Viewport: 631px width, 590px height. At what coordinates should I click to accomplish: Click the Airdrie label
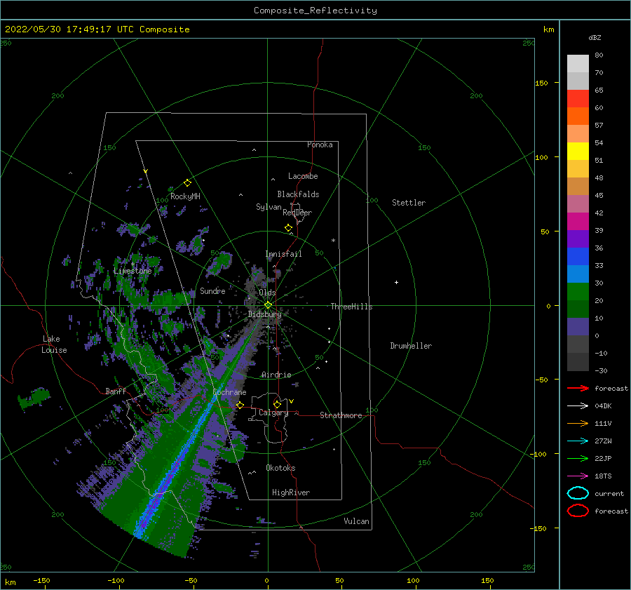coord(276,375)
